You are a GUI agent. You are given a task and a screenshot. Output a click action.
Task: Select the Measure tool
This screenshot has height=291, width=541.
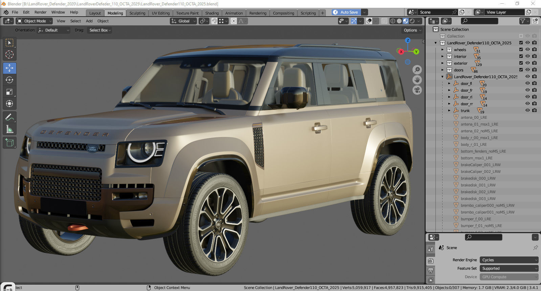coord(9,129)
